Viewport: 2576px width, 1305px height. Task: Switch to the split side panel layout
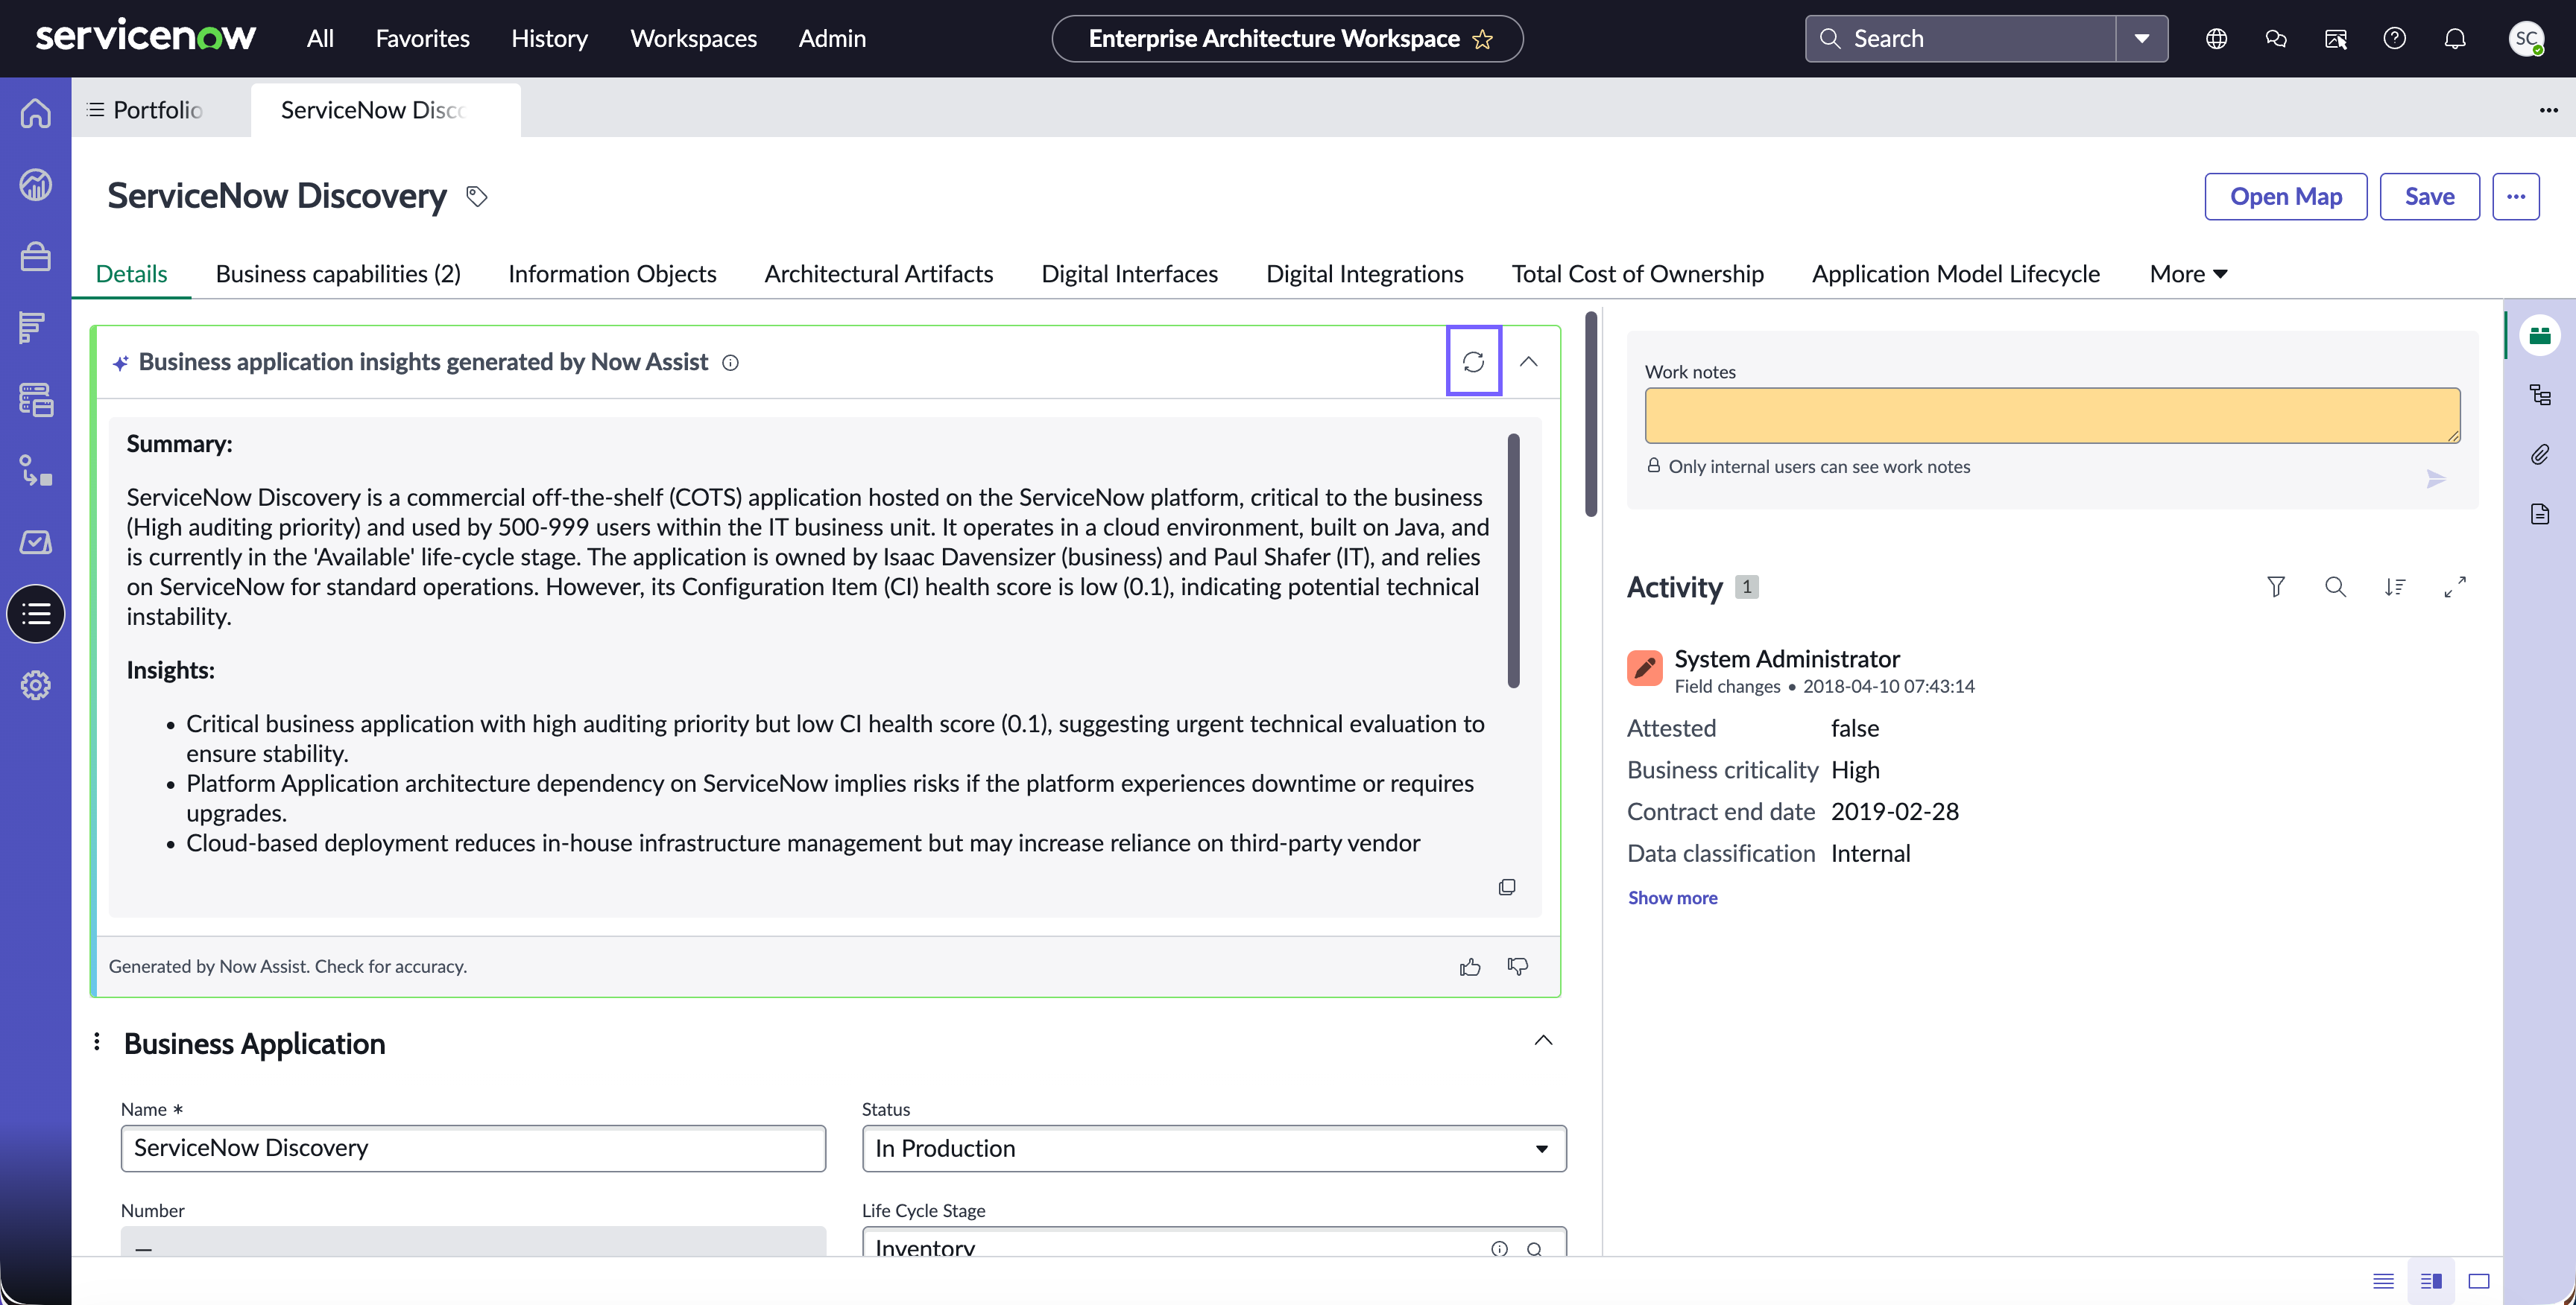[x=2431, y=1281]
